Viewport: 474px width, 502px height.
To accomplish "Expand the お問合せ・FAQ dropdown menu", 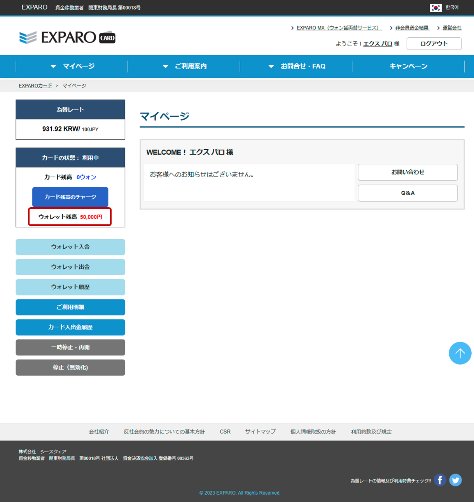I will coord(296,66).
